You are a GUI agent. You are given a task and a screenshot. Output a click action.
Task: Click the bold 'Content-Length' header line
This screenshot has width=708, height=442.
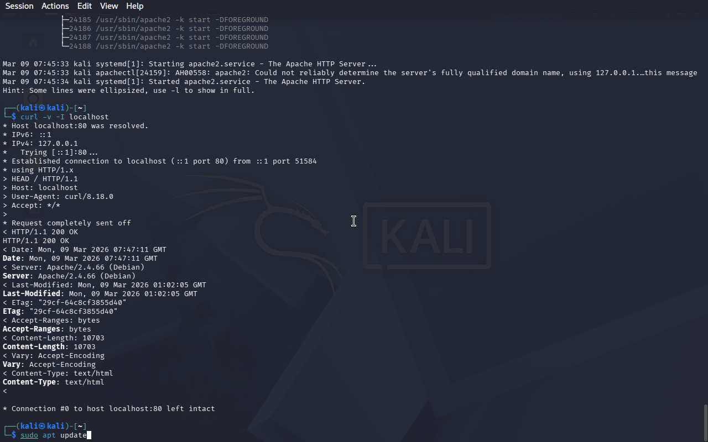(49, 347)
